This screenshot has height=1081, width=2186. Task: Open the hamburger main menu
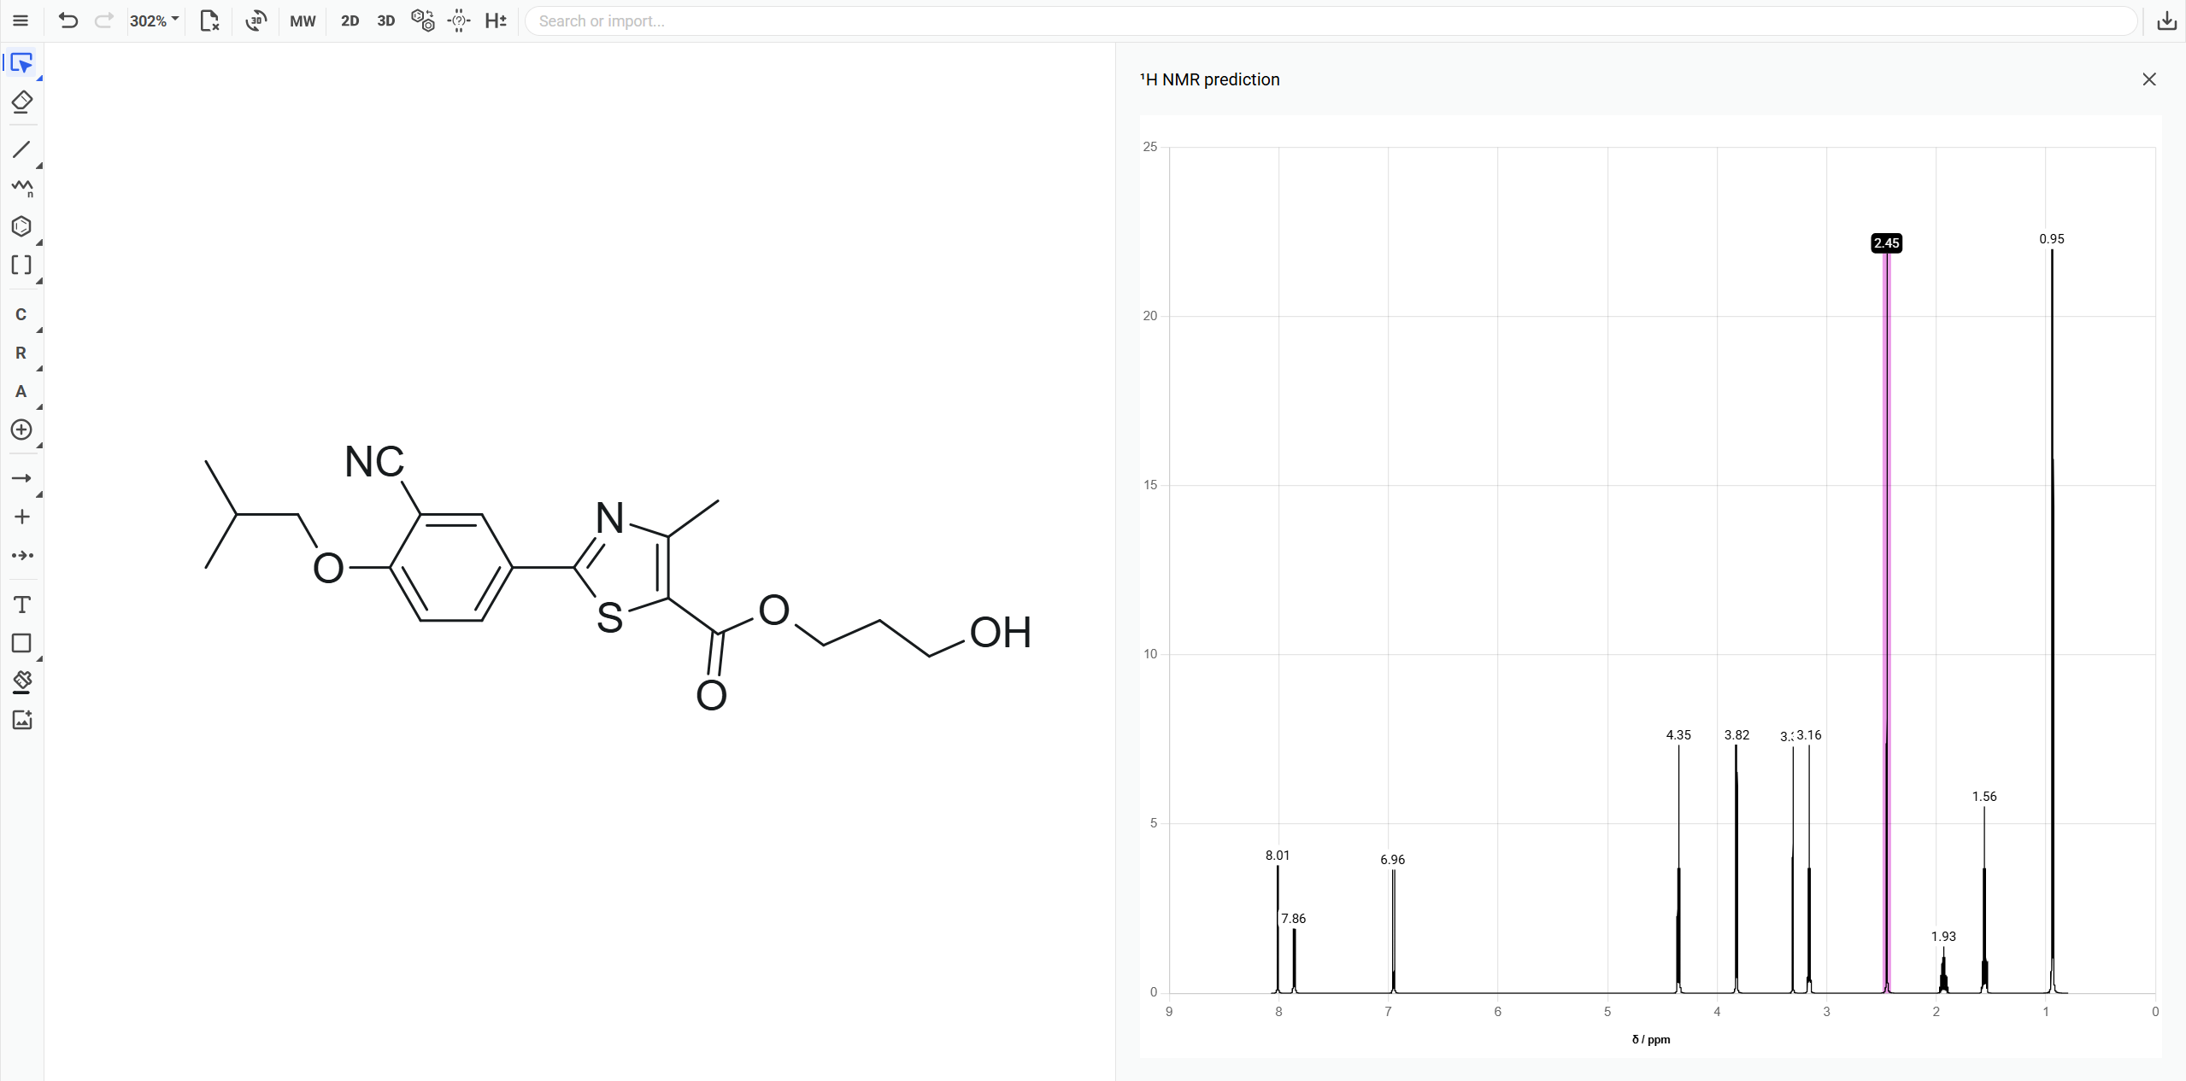point(21,20)
